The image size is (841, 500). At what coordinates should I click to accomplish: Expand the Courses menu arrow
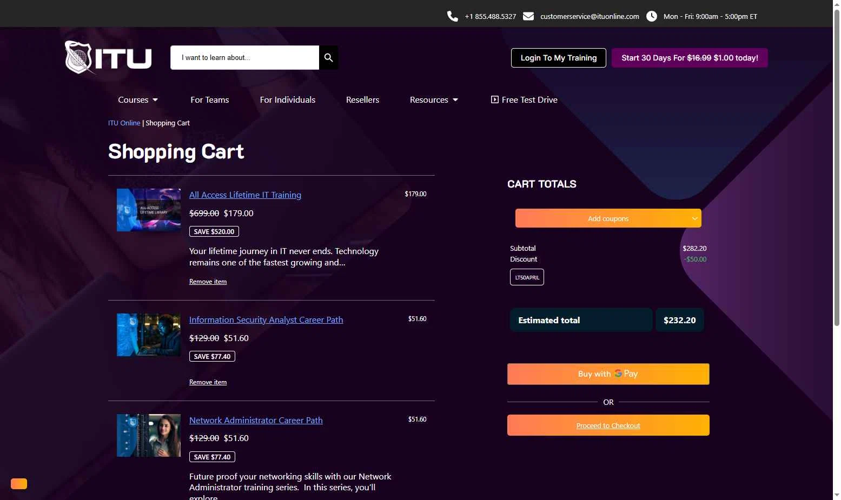(155, 100)
